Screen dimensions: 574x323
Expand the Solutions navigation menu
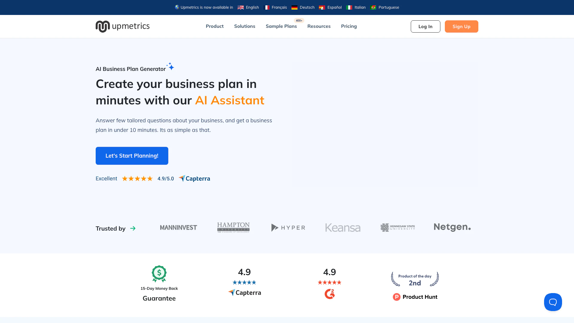[245, 26]
